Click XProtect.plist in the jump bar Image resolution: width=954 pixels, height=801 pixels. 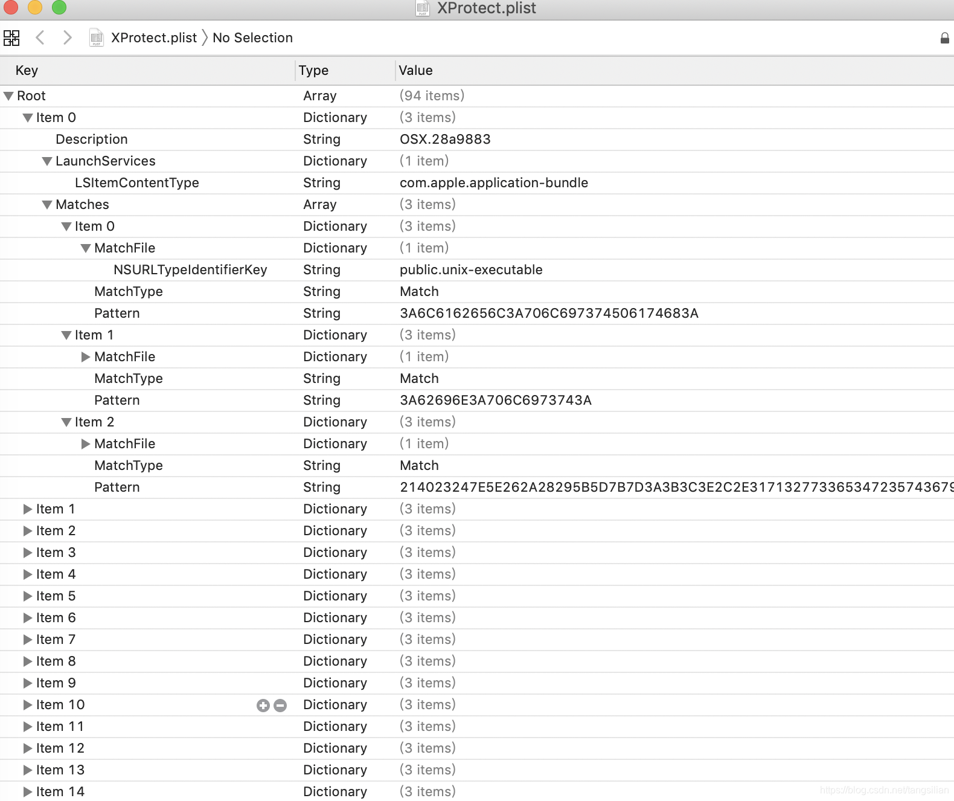click(154, 38)
